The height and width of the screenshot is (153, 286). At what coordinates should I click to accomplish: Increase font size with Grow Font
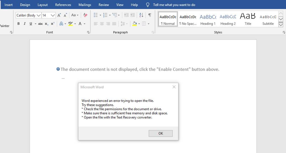pyautogui.click(x=59, y=15)
